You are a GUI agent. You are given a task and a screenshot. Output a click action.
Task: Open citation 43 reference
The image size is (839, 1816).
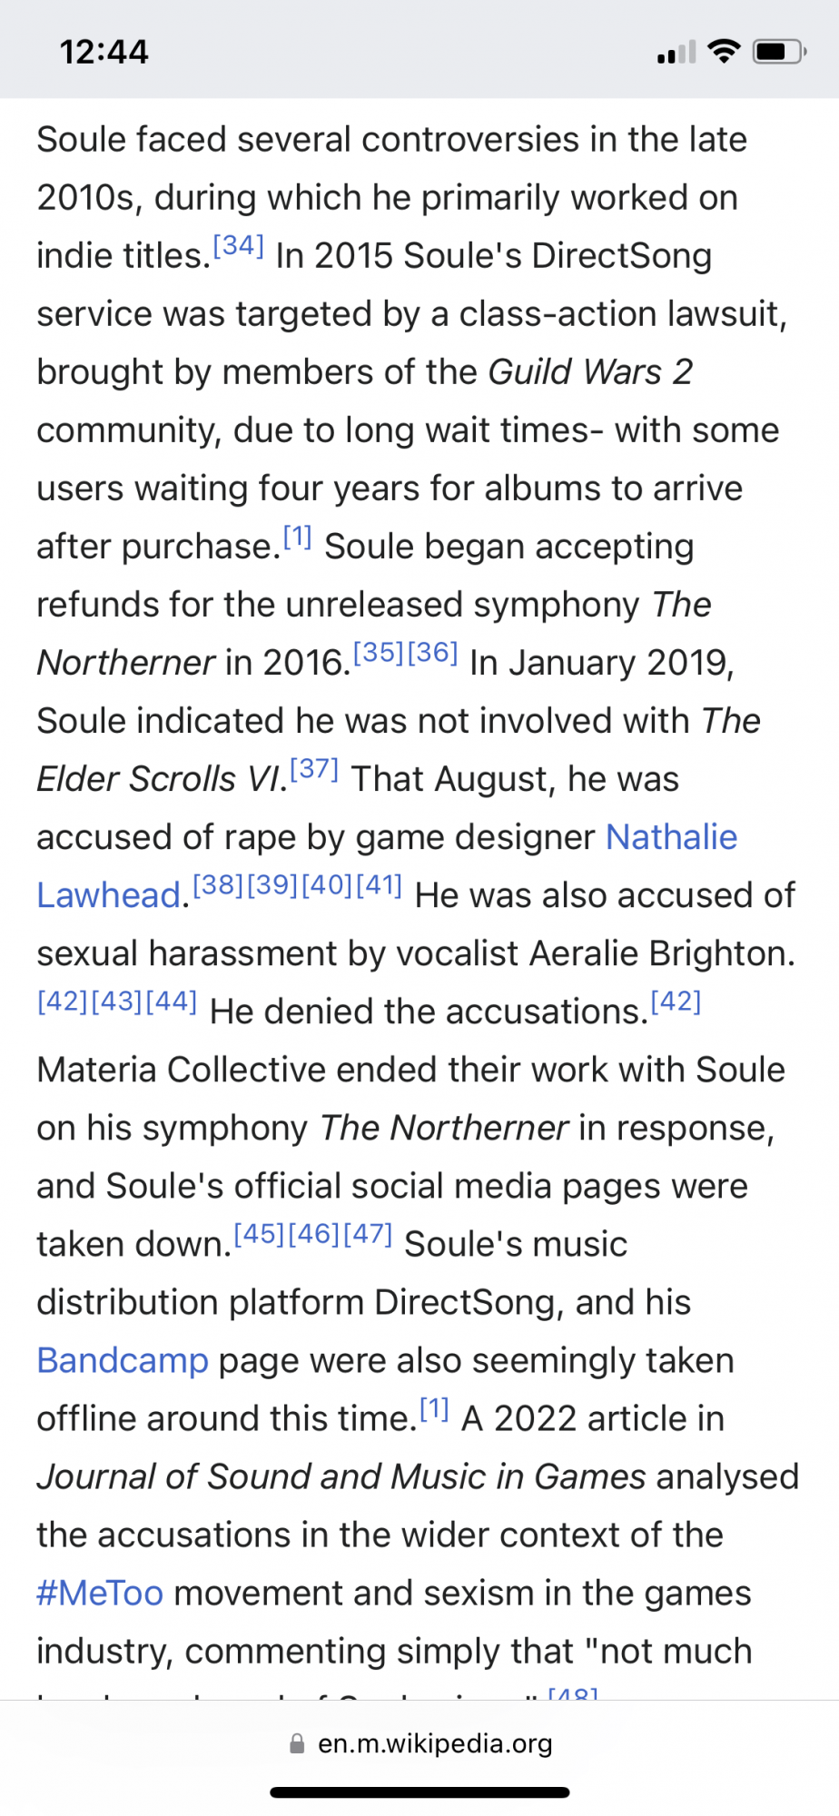click(117, 1002)
